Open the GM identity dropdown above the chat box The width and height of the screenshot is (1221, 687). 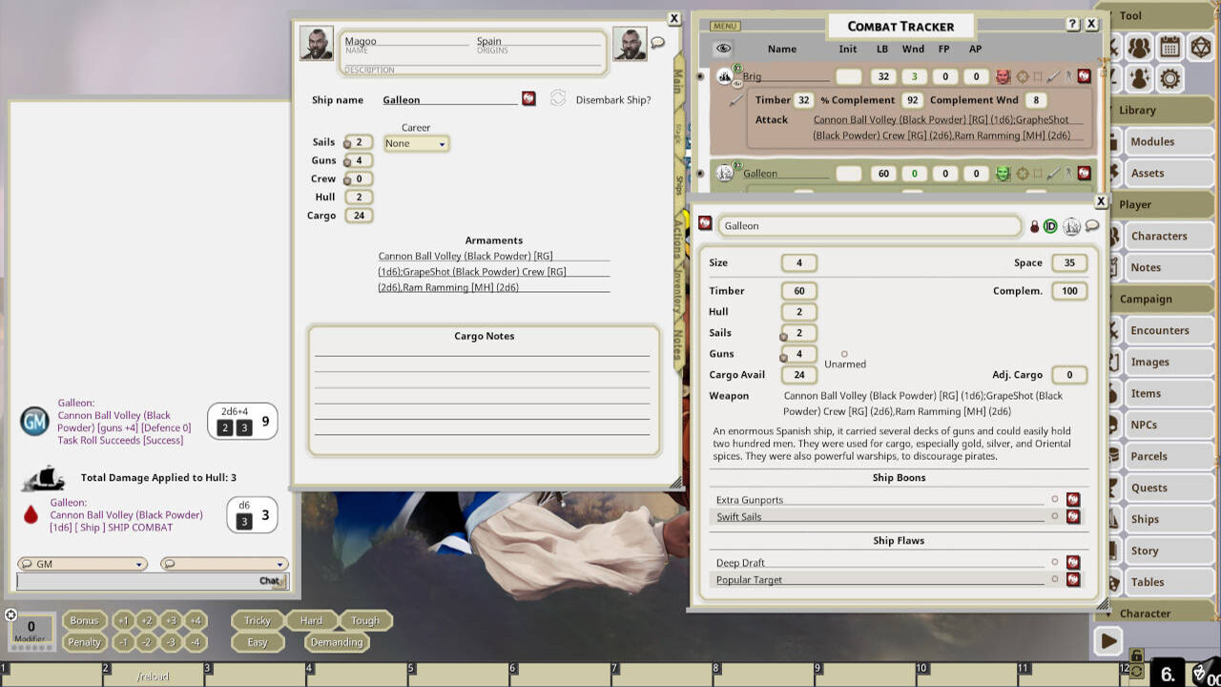(x=81, y=563)
